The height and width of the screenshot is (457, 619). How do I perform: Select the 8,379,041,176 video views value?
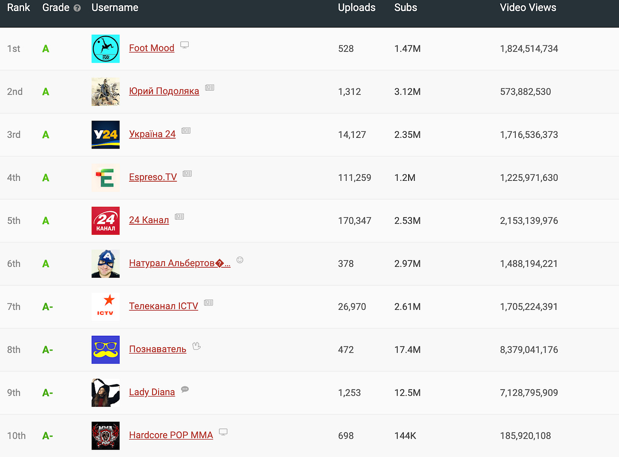point(529,350)
